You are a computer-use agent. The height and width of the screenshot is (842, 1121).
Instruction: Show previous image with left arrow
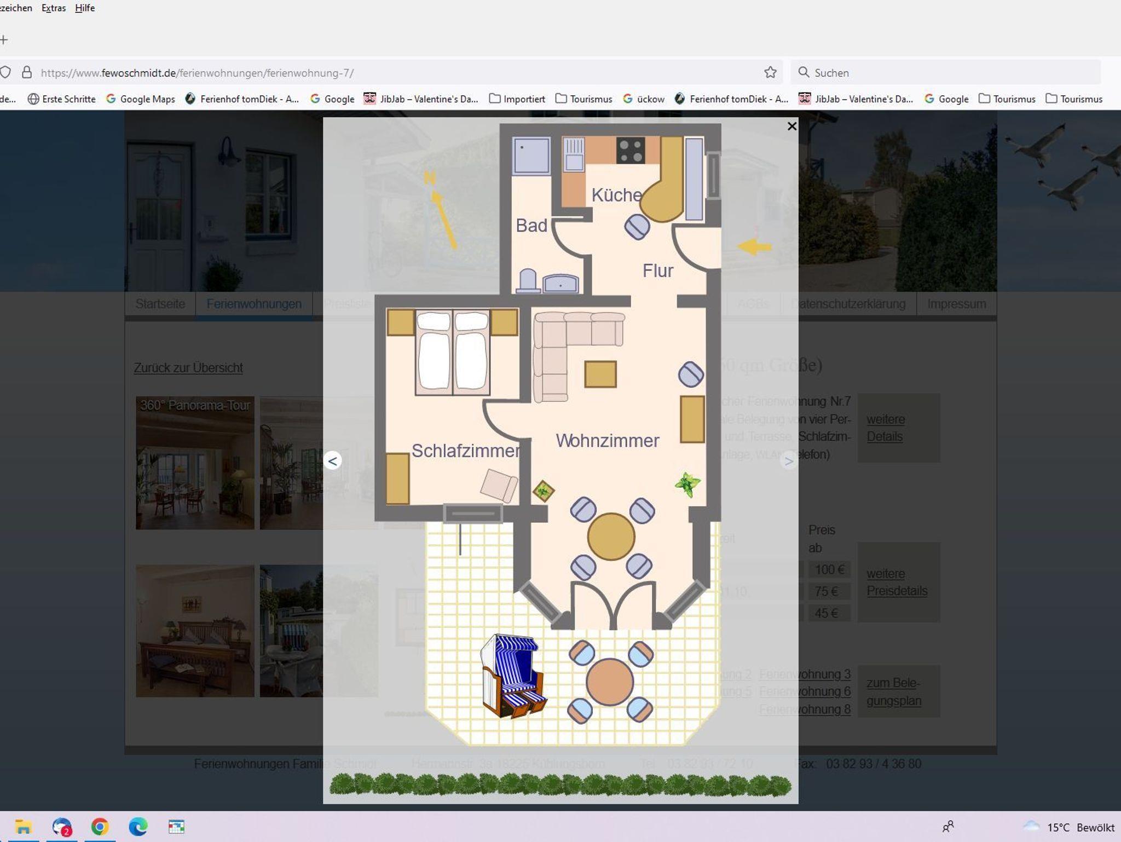pos(332,461)
